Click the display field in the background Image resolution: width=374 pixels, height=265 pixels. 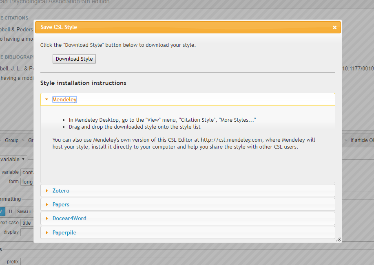[27, 232]
